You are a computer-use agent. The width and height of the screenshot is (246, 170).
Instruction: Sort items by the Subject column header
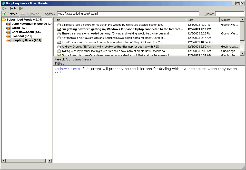[x=230, y=20]
